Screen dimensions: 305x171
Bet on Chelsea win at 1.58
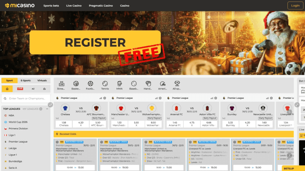[x=64, y=124]
